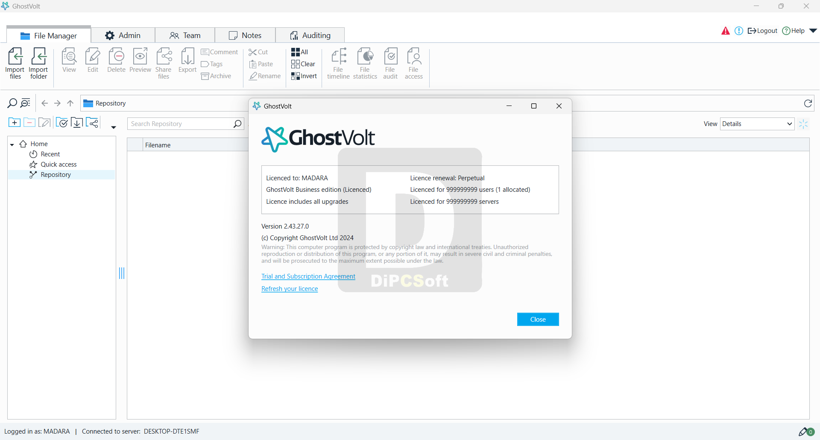Click the Delete file icon
Image resolution: width=820 pixels, height=440 pixels.
116,60
